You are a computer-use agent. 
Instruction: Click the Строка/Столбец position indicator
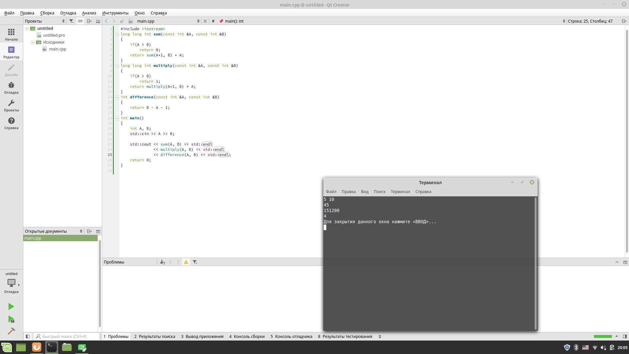pyautogui.click(x=590, y=21)
